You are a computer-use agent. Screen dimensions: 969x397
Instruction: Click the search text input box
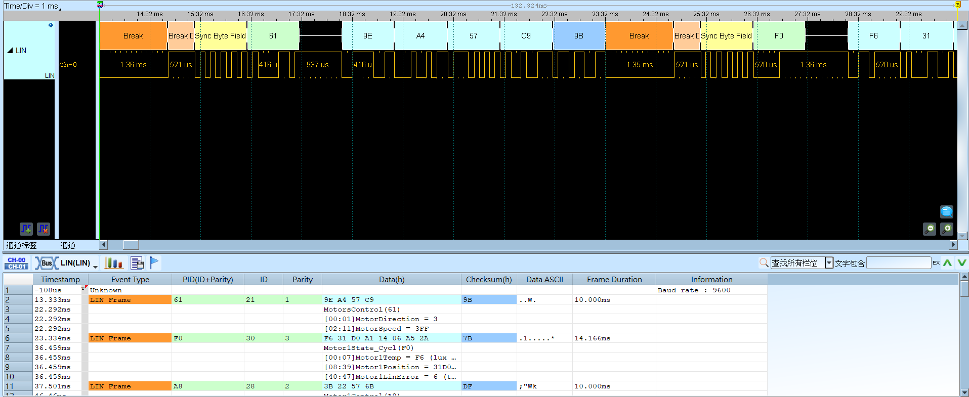click(899, 262)
